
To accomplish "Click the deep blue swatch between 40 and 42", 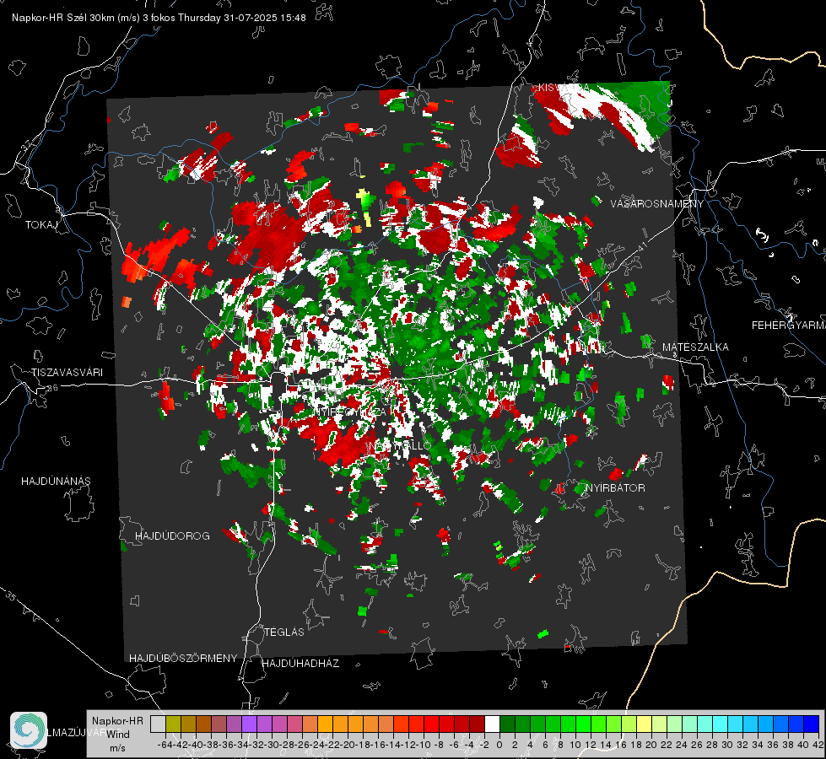I will 812,724.
